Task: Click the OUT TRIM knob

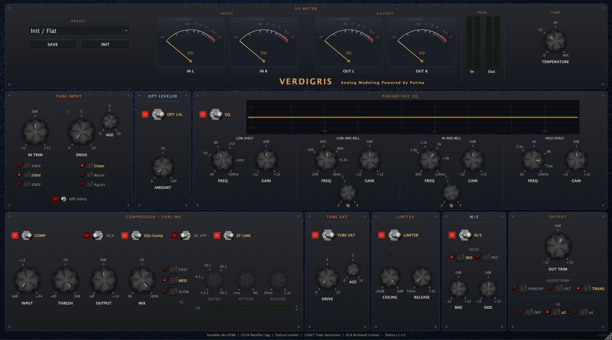Action: pyautogui.click(x=558, y=247)
